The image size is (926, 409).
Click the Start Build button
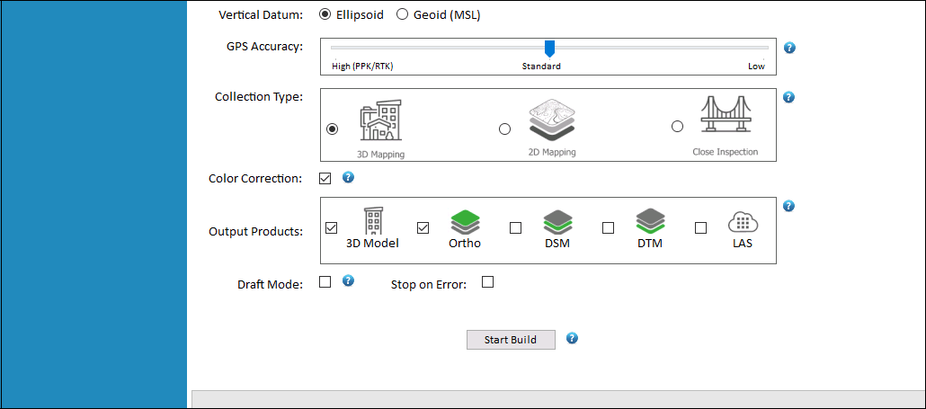click(x=511, y=340)
